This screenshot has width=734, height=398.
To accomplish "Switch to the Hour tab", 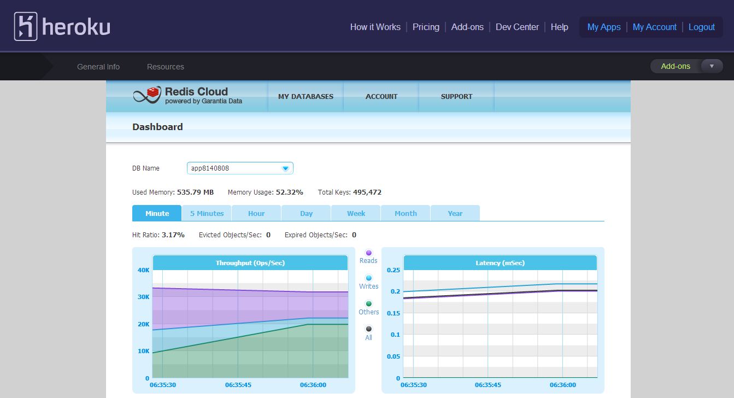I will [x=256, y=213].
